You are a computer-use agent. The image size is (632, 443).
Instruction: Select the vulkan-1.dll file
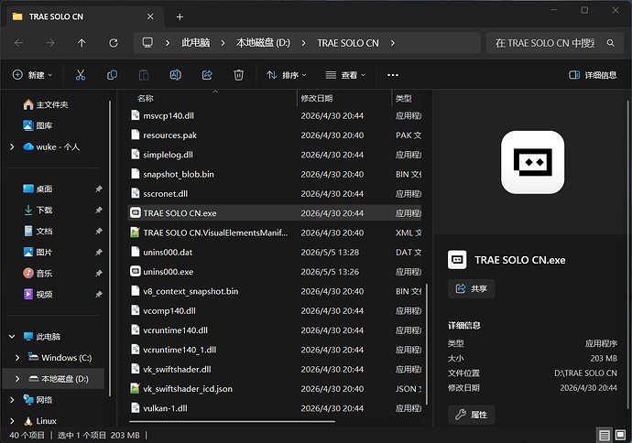click(x=275, y=408)
